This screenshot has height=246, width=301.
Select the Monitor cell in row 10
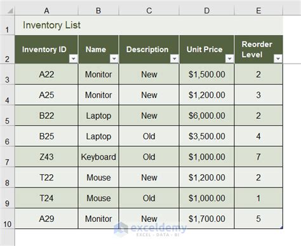pos(98,219)
